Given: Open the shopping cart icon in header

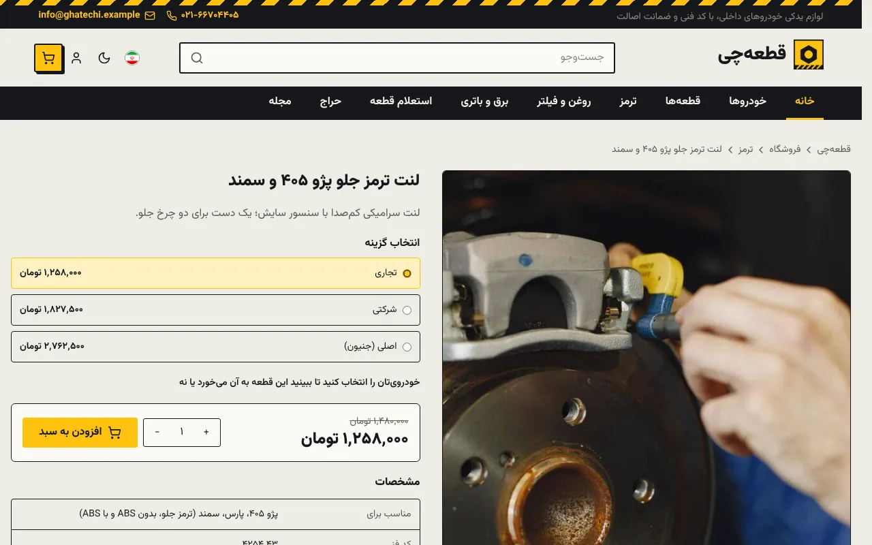Looking at the screenshot, I should 48,58.
